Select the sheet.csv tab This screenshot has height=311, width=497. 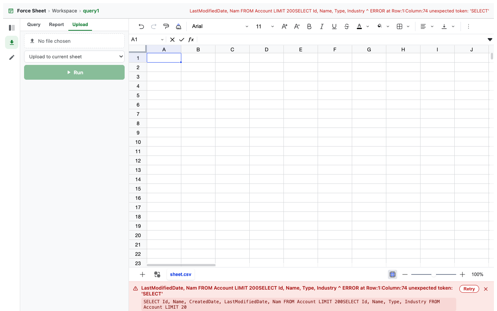tap(181, 274)
